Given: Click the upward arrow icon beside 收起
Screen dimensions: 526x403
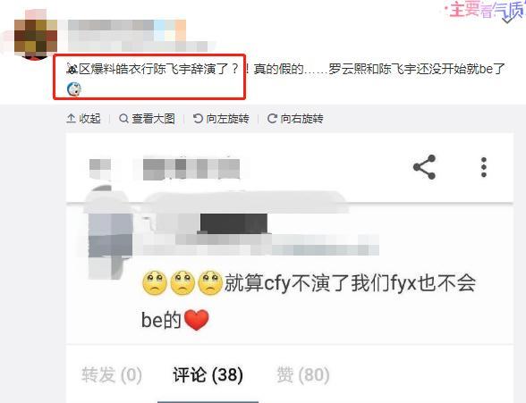Looking at the screenshot, I should click(x=71, y=118).
